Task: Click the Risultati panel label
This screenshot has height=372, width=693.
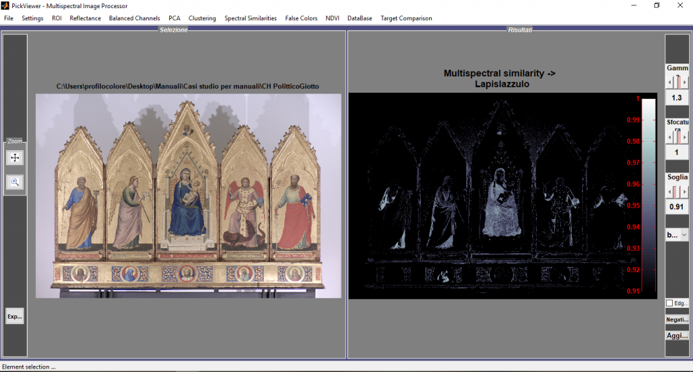Action: 520,30
